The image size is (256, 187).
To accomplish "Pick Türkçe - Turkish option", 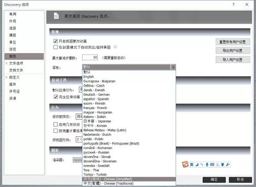I will point(129,175).
